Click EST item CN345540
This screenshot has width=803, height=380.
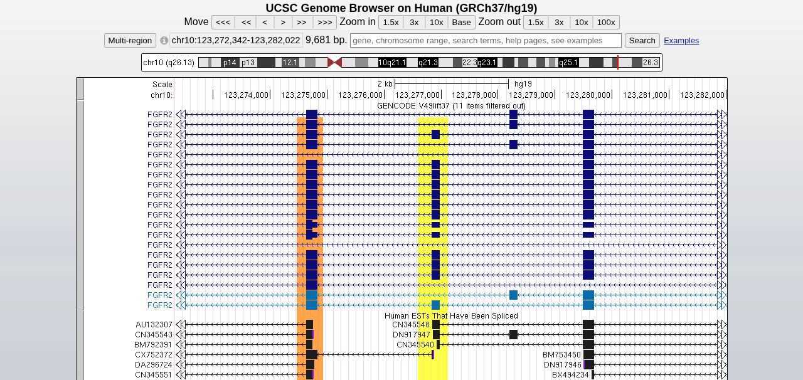(415, 345)
